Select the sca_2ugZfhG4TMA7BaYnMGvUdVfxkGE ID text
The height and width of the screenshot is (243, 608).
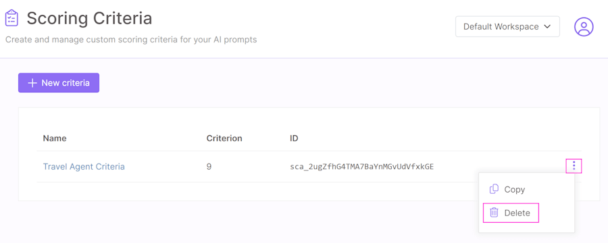pyautogui.click(x=362, y=167)
